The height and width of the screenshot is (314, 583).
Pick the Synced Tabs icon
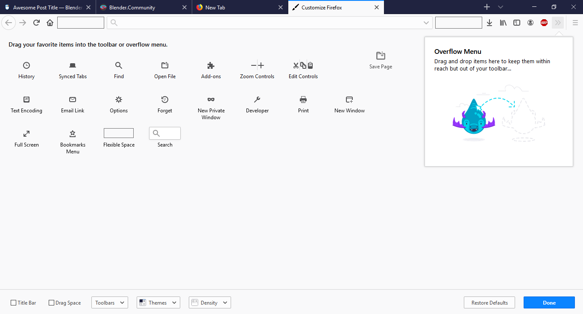[73, 65]
